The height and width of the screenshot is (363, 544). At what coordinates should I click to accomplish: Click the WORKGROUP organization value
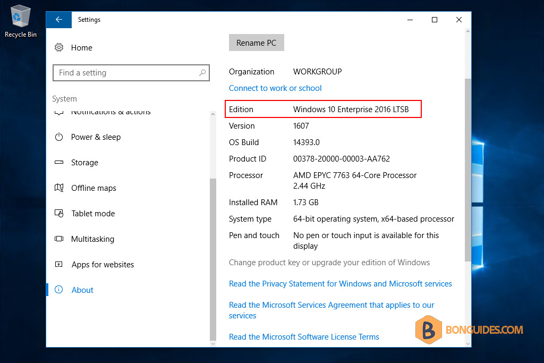point(318,72)
